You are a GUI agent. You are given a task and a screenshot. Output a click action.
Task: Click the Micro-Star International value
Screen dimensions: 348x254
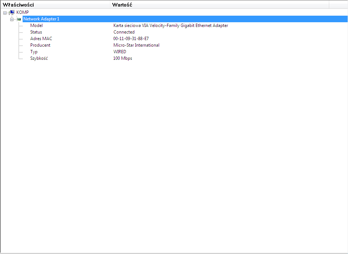click(136, 45)
